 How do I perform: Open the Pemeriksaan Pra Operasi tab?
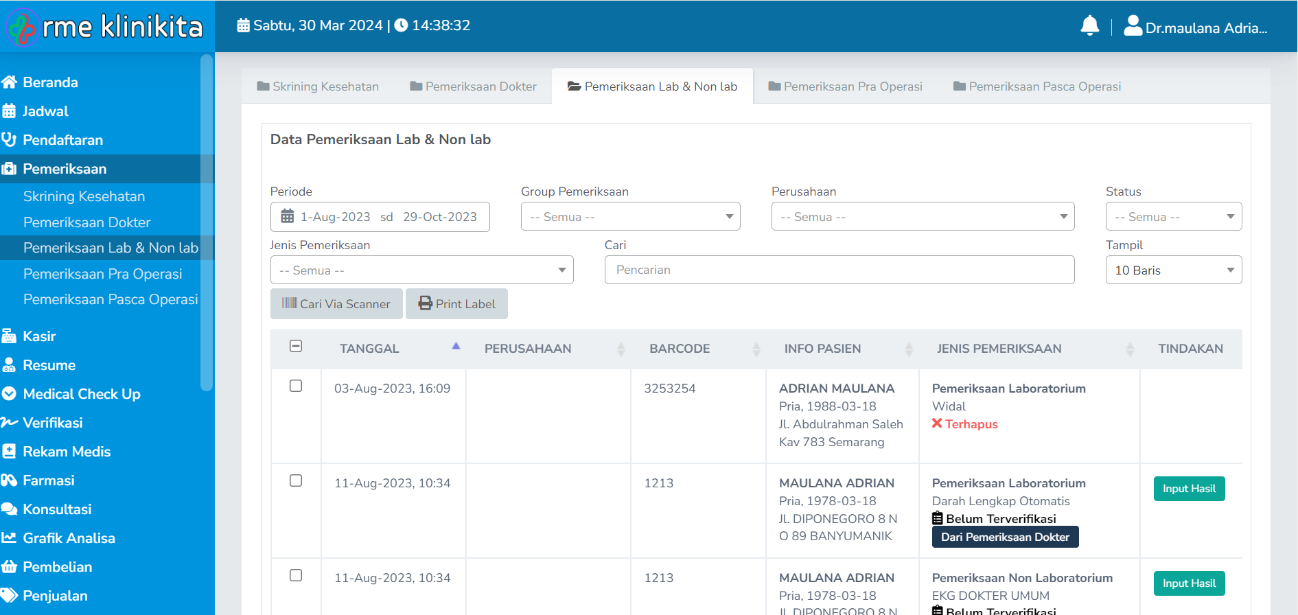tap(845, 86)
